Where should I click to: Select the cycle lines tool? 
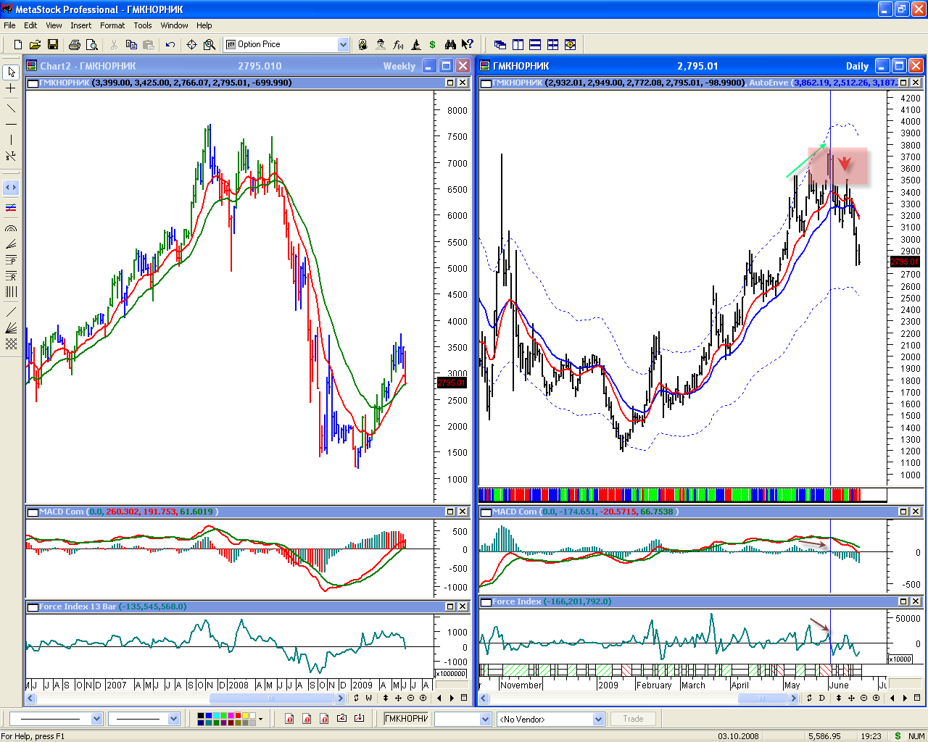pos(11,291)
